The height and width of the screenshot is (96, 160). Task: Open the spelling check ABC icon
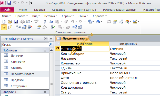tap(36, 21)
